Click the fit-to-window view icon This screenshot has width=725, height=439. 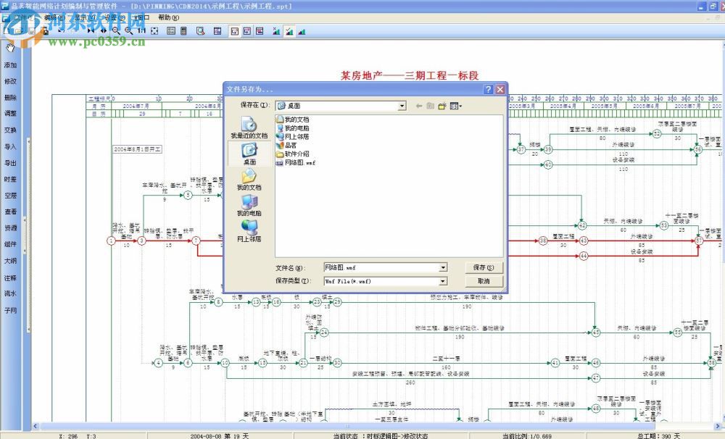point(154,31)
